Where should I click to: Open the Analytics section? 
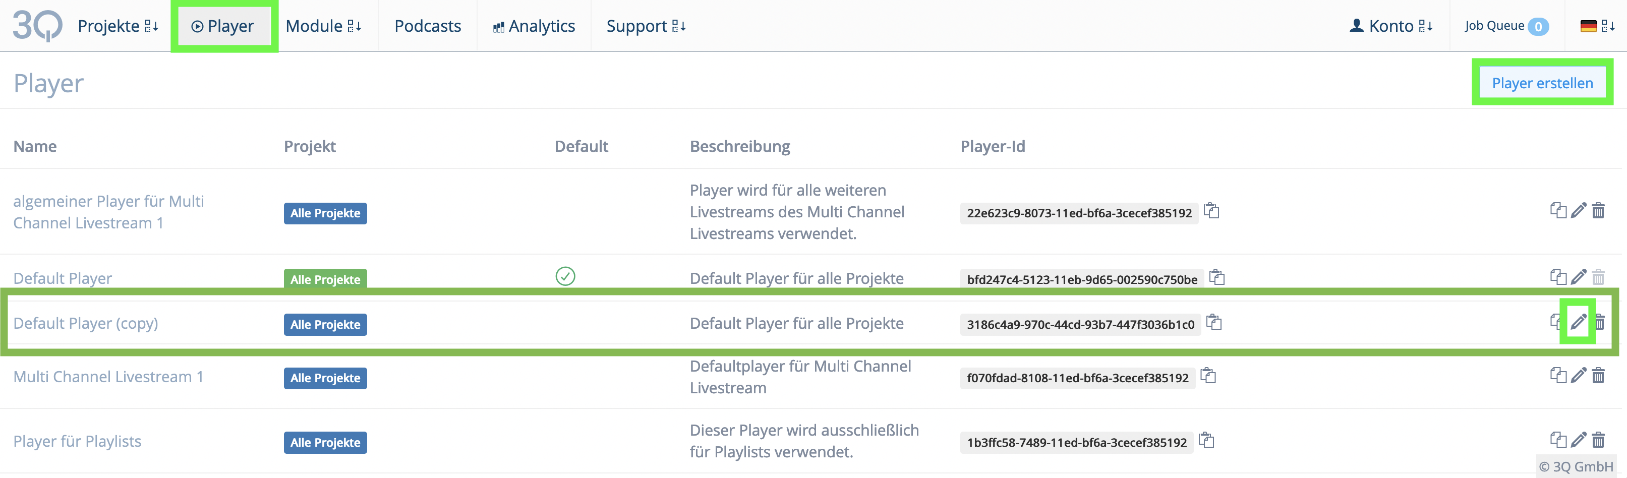pos(534,26)
